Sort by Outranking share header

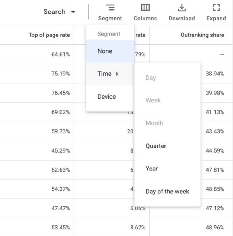tap(202, 35)
